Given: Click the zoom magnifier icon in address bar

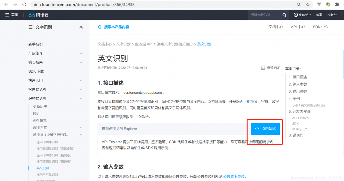Looking at the screenshot, I should click(x=299, y=5).
